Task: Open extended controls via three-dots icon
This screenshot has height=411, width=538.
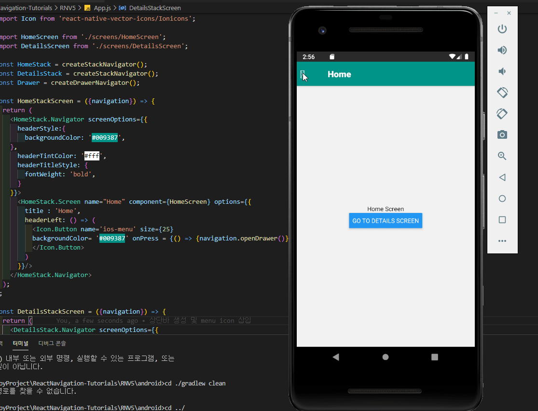Action: 502,241
